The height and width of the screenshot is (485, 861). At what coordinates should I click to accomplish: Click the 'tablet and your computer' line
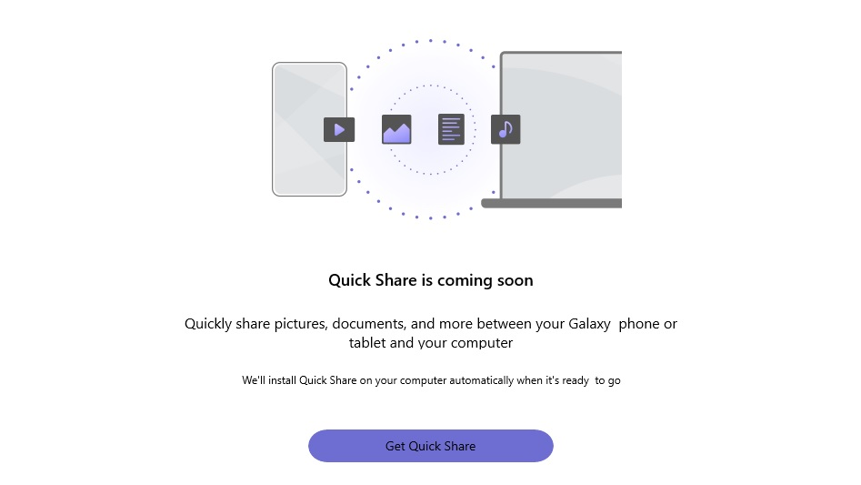tap(430, 343)
